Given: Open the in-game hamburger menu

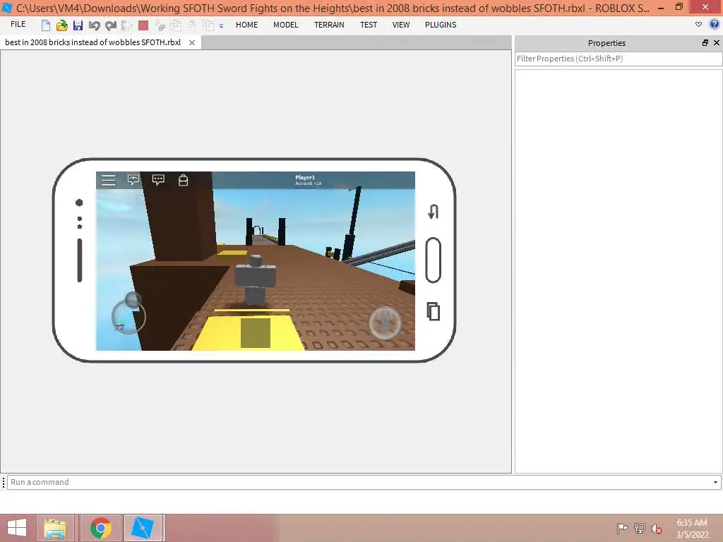Looking at the screenshot, I should coord(108,180).
